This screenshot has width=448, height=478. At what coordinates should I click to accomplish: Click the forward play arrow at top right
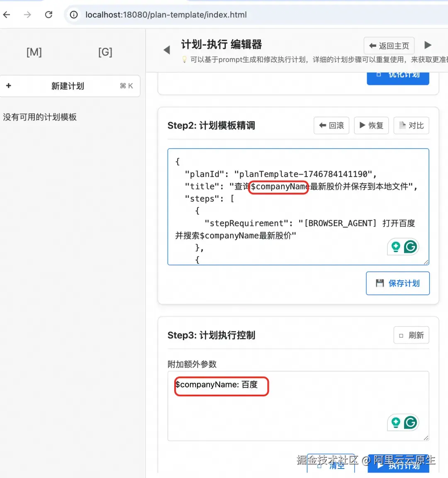coord(428,45)
